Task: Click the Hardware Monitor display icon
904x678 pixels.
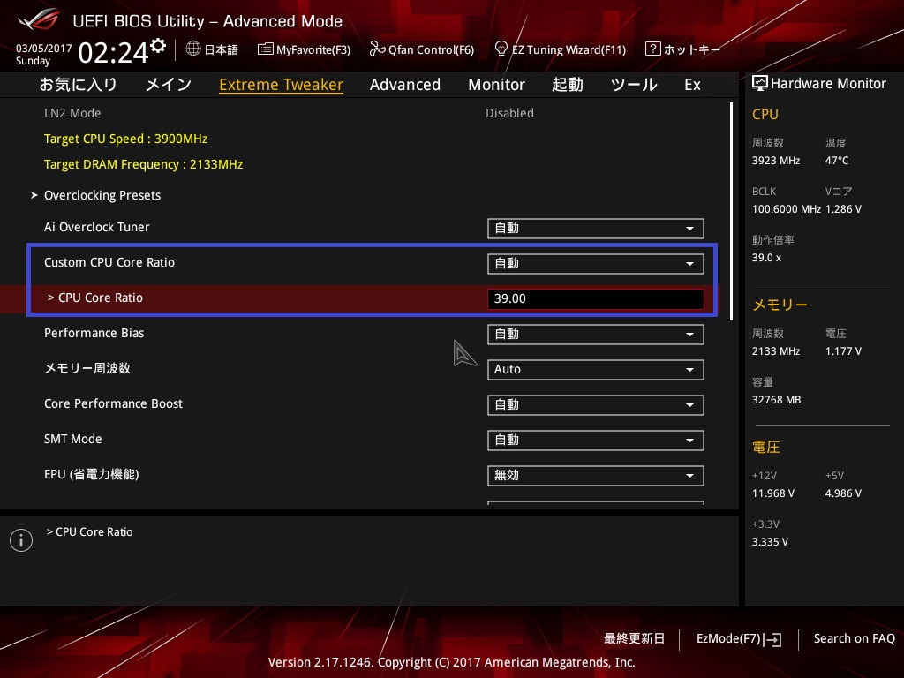Action: [x=760, y=84]
